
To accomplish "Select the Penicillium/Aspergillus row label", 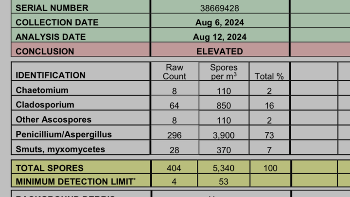I will (x=64, y=135).
